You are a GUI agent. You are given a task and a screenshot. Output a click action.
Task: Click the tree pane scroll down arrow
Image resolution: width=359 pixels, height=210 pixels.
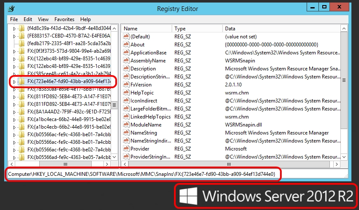click(114, 157)
